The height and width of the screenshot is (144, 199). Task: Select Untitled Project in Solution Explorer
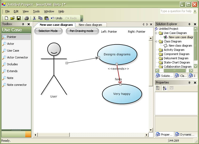168,29
